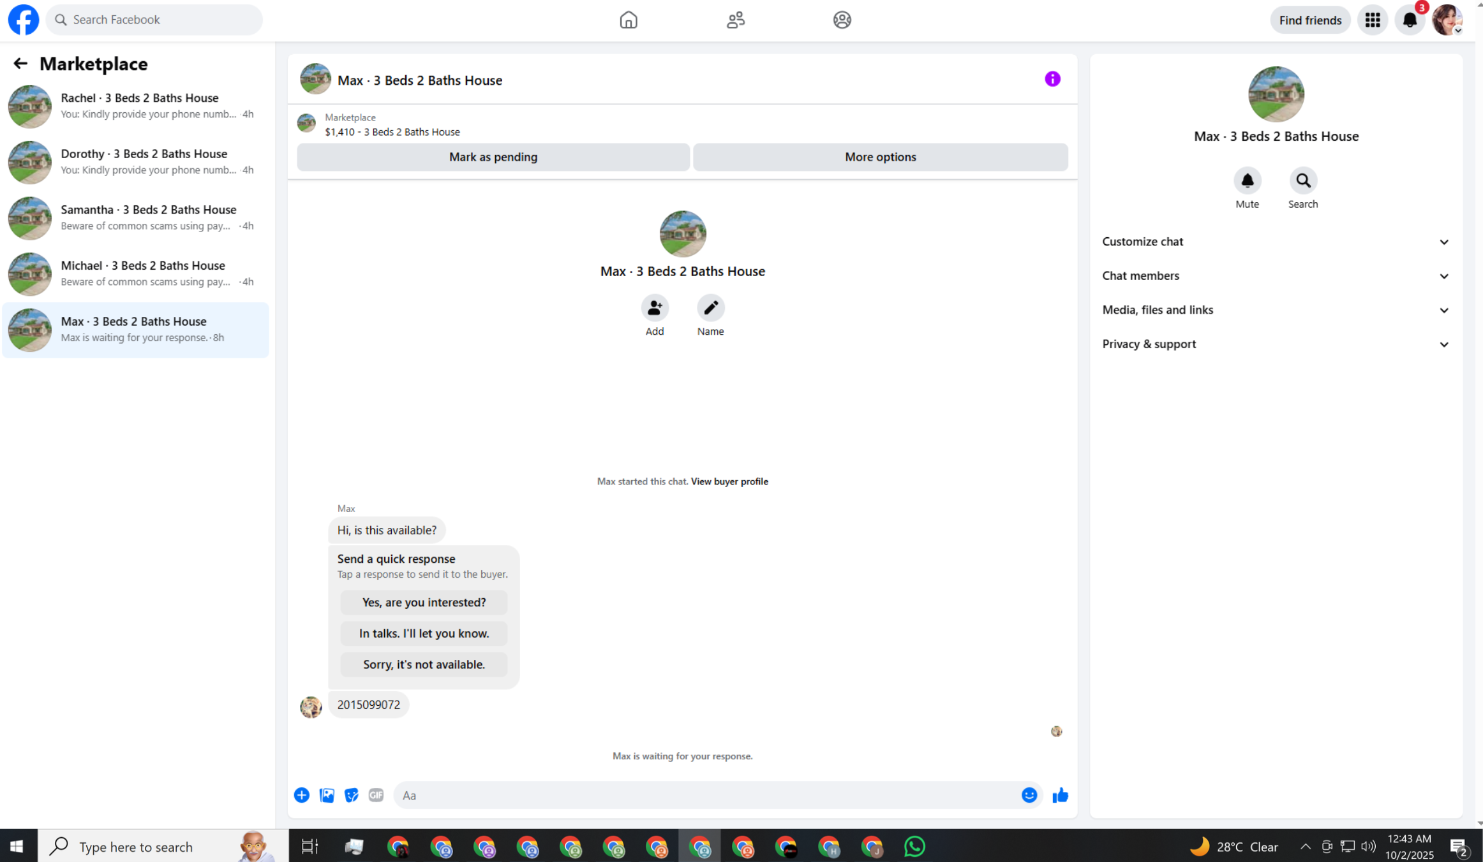
Task: Mute this conversation with the bell
Action: pyautogui.click(x=1247, y=181)
